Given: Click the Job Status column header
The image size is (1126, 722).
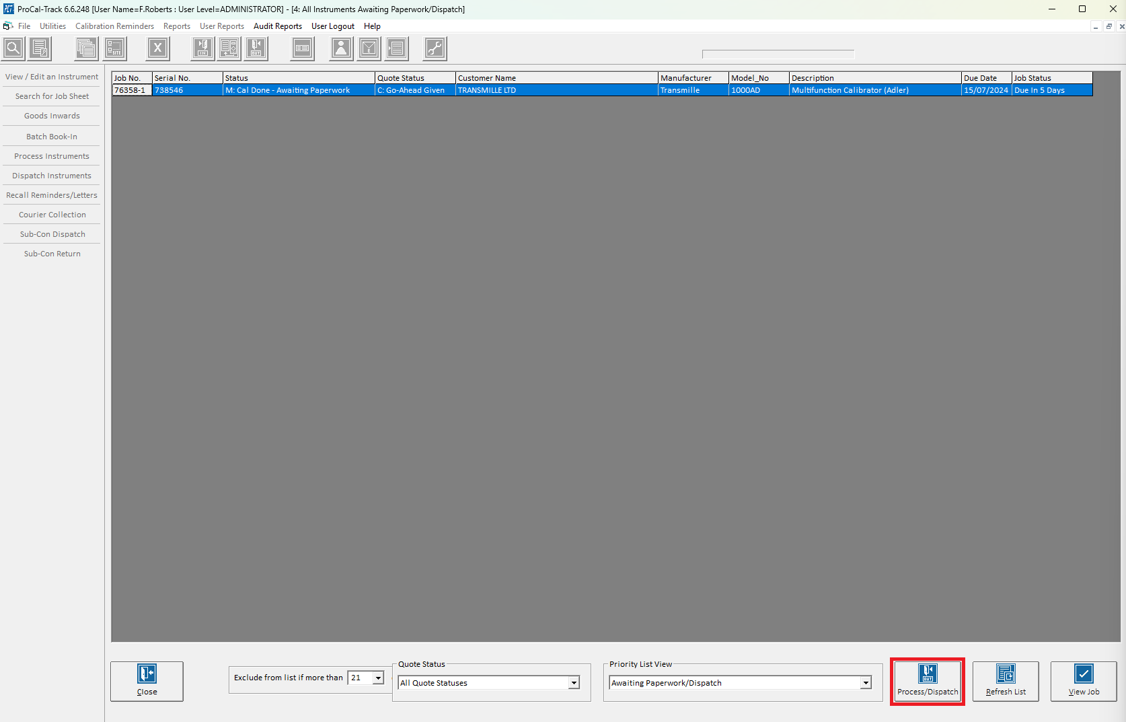Looking at the screenshot, I should tap(1052, 78).
